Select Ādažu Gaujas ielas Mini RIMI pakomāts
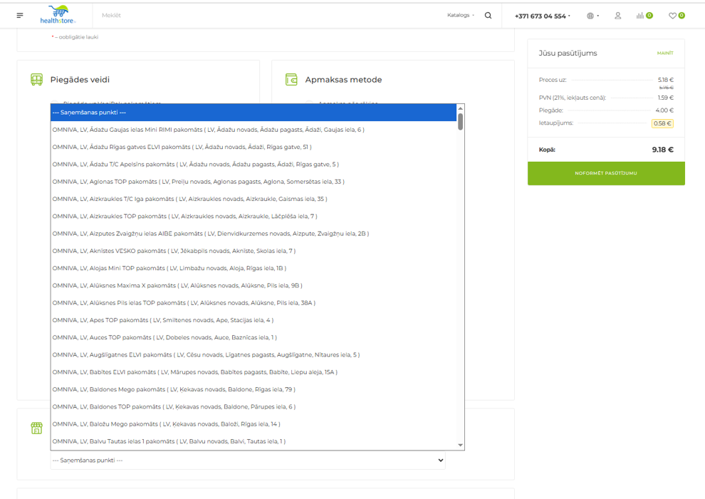Viewport: 705px width, 499px height. (254, 130)
